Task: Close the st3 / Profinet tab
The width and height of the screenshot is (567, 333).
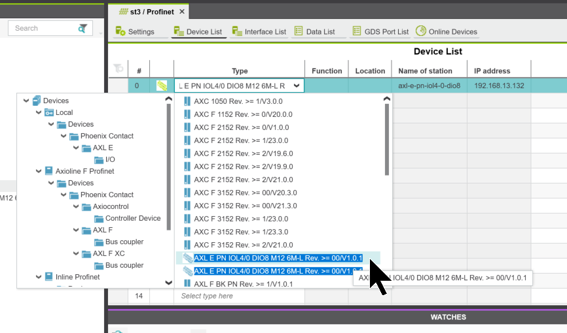Action: click(182, 12)
